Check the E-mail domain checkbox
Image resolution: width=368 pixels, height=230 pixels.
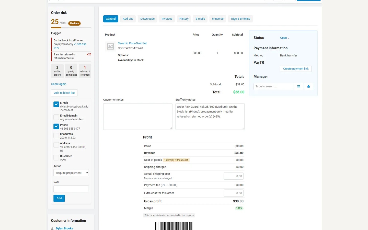(56, 117)
